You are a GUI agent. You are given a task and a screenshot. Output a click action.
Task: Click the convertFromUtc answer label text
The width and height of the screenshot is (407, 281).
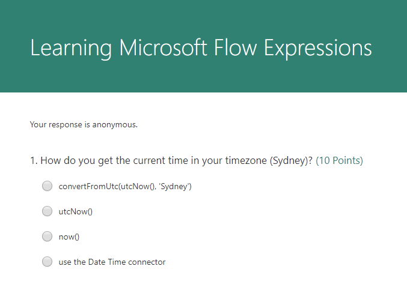(x=124, y=186)
